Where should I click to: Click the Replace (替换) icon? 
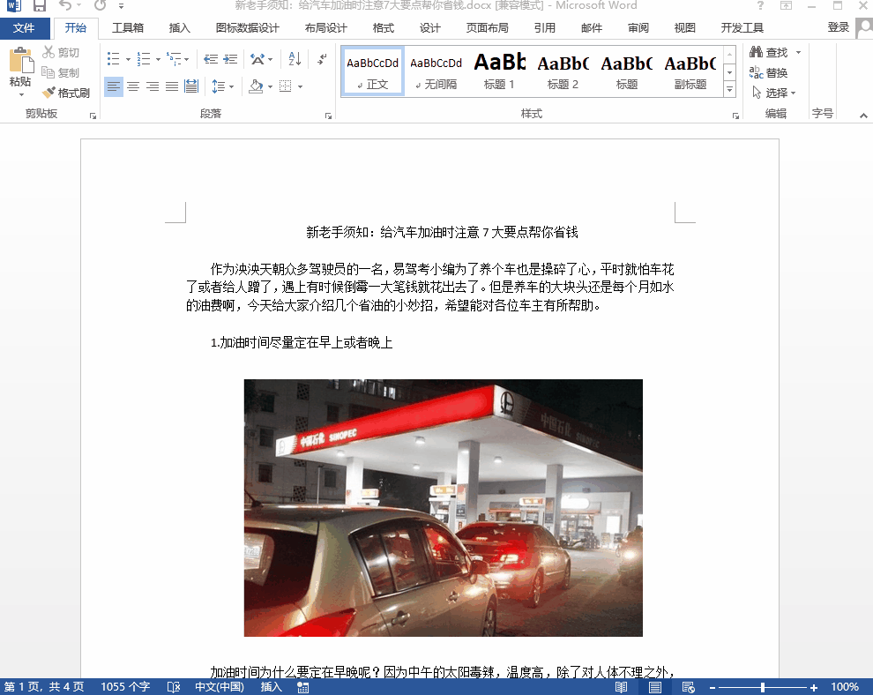[x=757, y=71]
